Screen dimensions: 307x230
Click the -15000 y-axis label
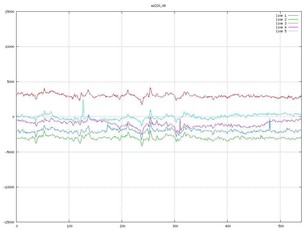9,222
